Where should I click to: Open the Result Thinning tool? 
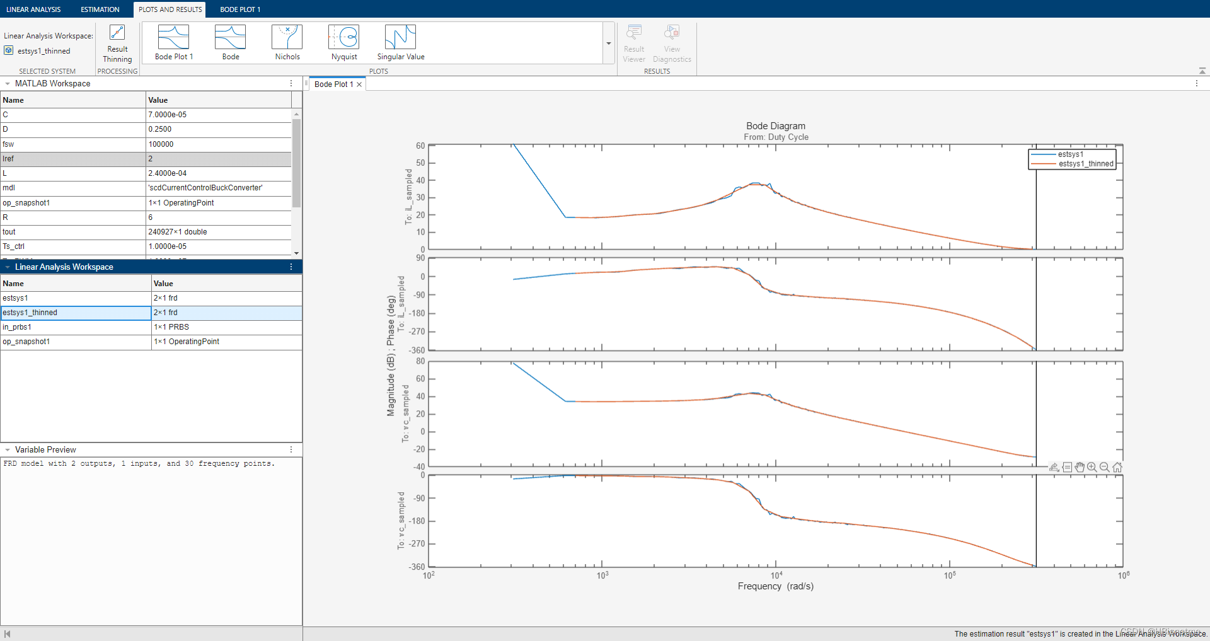point(117,43)
